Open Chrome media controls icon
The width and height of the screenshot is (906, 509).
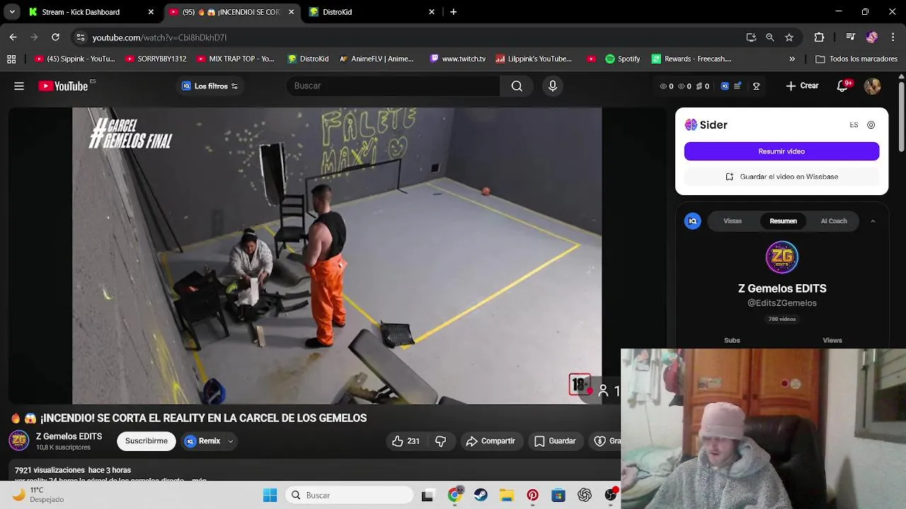click(851, 37)
